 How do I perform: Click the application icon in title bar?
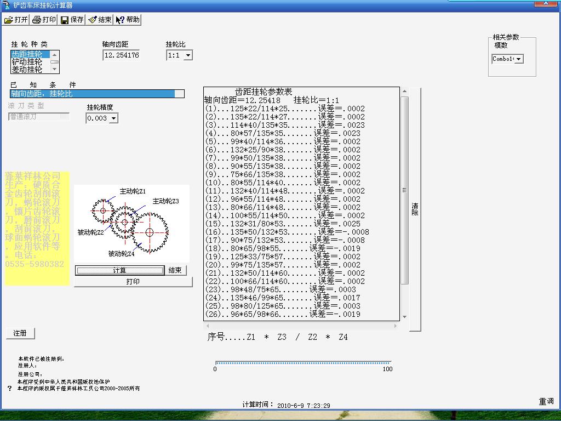[x=6, y=4]
